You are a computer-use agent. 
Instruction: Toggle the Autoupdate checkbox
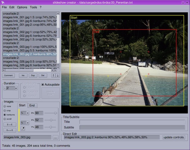point(43,85)
